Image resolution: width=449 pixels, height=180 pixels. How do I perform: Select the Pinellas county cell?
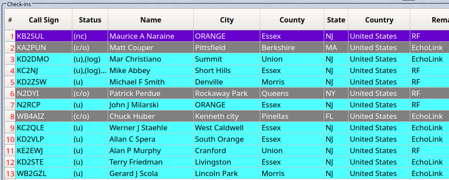[x=292, y=116]
